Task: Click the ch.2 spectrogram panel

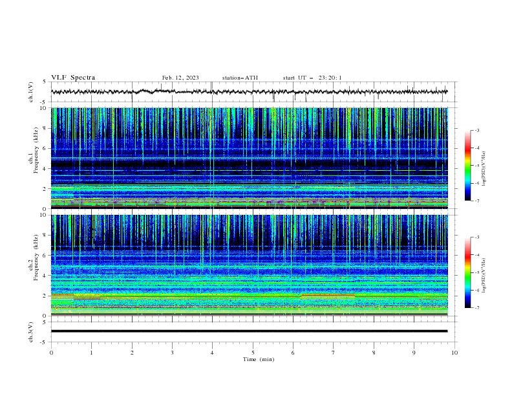Action: click(249, 265)
